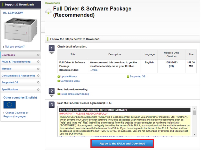201x150 pixels.
Task: Open the Supported OS sidebar item
Action: (10, 82)
